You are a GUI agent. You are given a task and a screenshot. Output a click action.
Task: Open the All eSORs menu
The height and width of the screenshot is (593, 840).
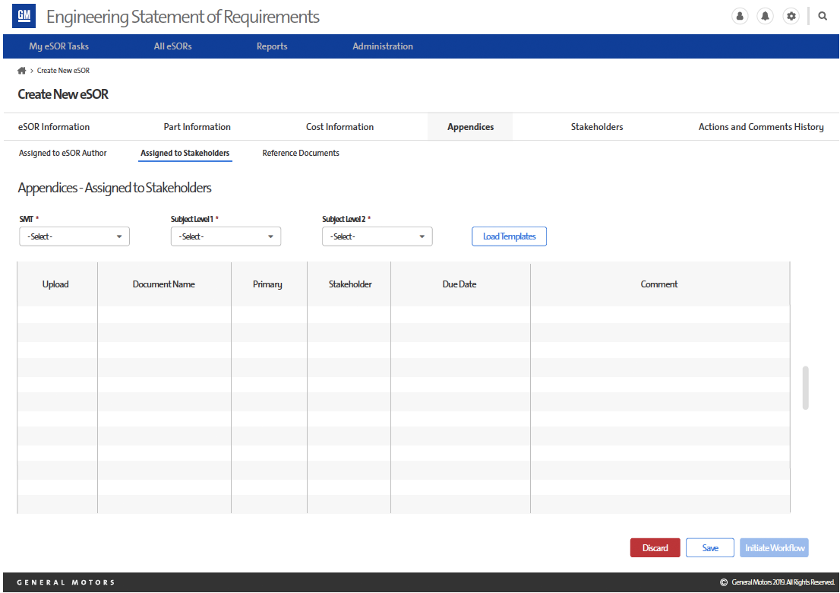coord(172,46)
